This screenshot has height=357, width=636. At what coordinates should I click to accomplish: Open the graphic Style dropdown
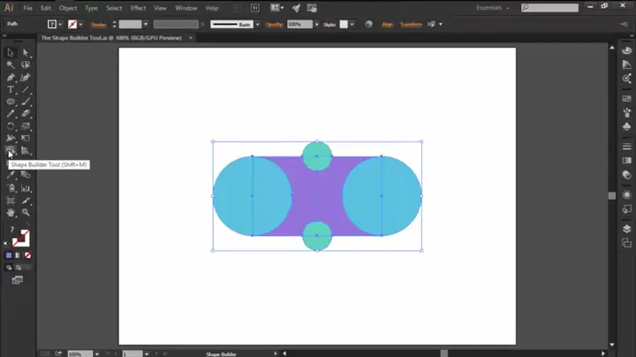click(352, 25)
